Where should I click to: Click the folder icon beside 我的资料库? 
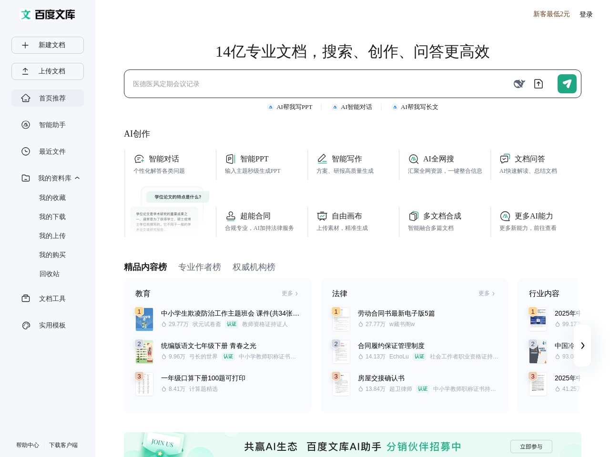pyautogui.click(x=26, y=178)
